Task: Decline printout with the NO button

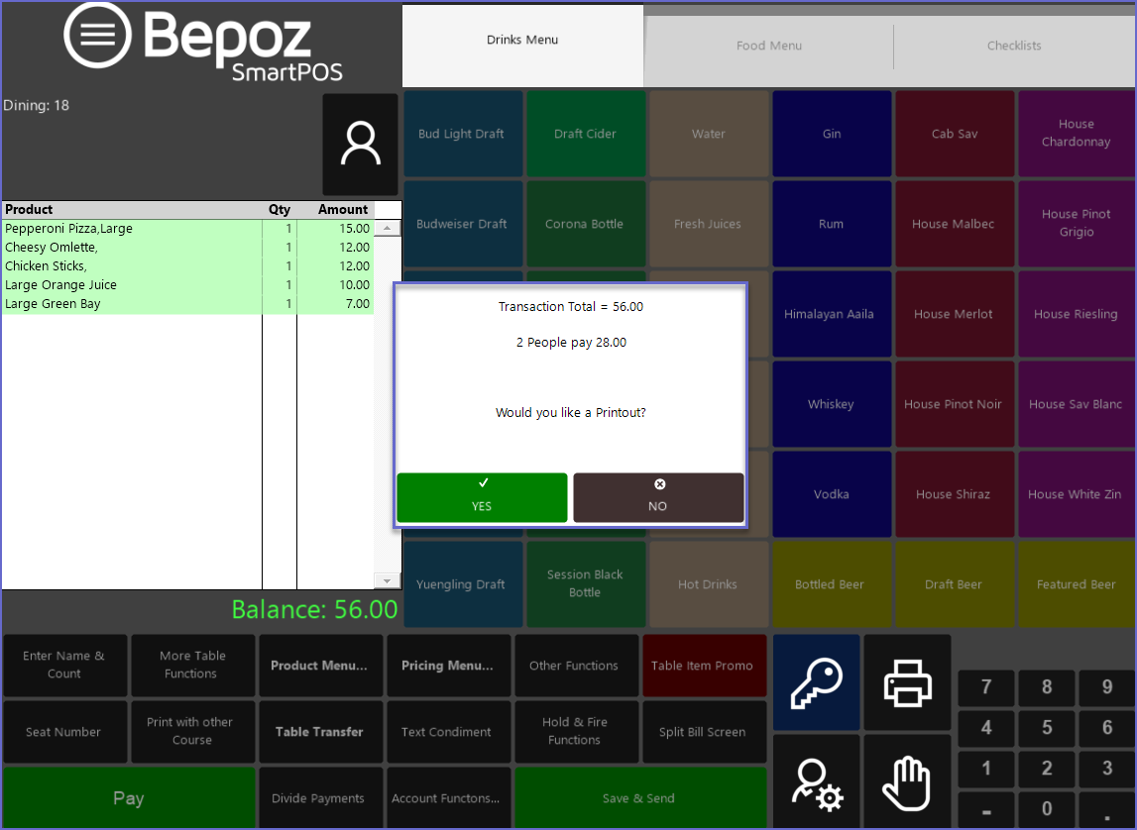Action: click(658, 497)
